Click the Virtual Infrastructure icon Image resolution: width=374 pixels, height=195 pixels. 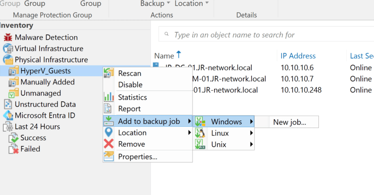[8, 49]
